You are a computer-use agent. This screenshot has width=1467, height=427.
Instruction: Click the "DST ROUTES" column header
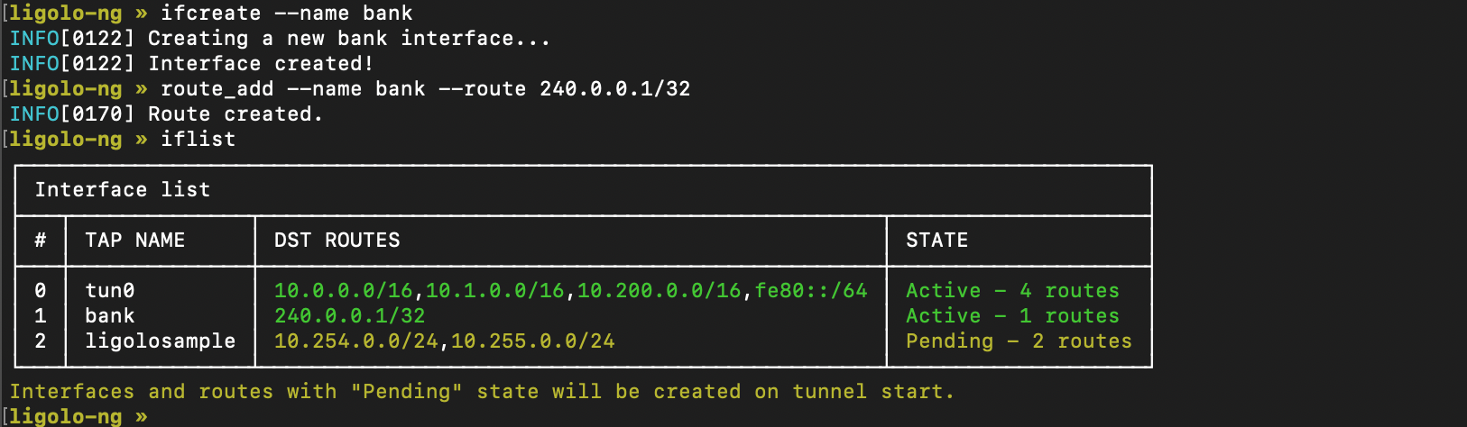point(337,241)
